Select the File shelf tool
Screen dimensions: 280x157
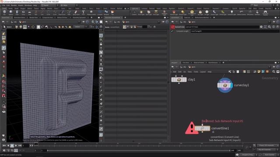tap(112, 13)
